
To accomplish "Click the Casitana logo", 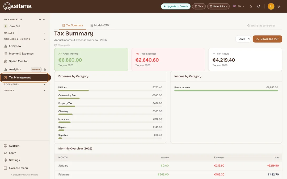I will coord(17,6).
